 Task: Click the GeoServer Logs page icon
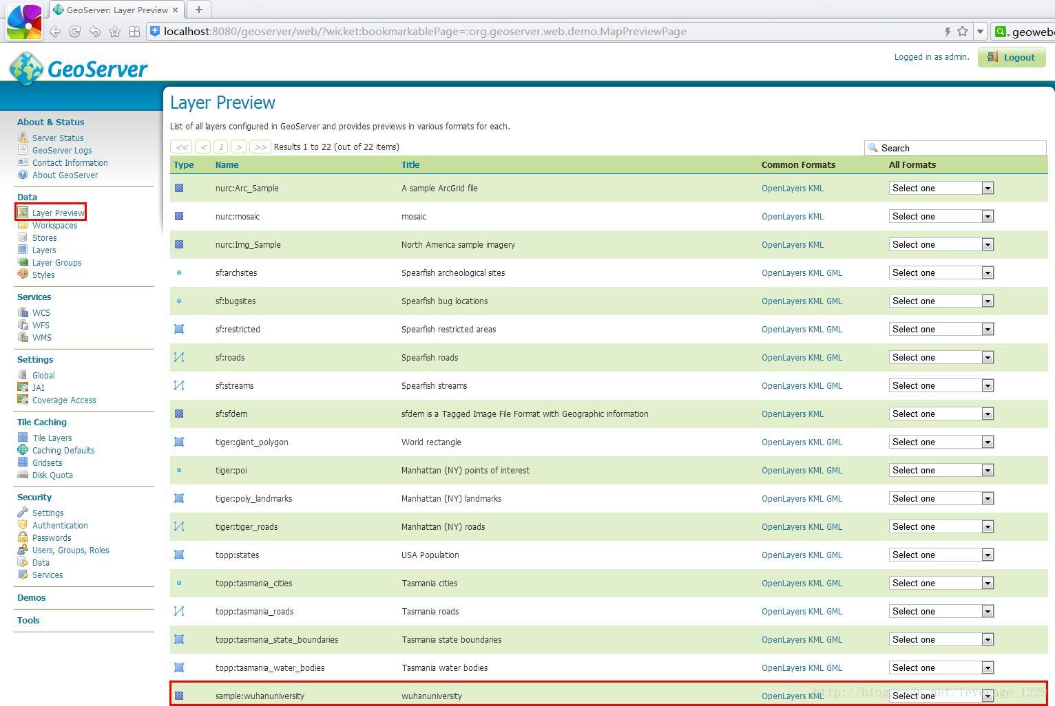[23, 150]
